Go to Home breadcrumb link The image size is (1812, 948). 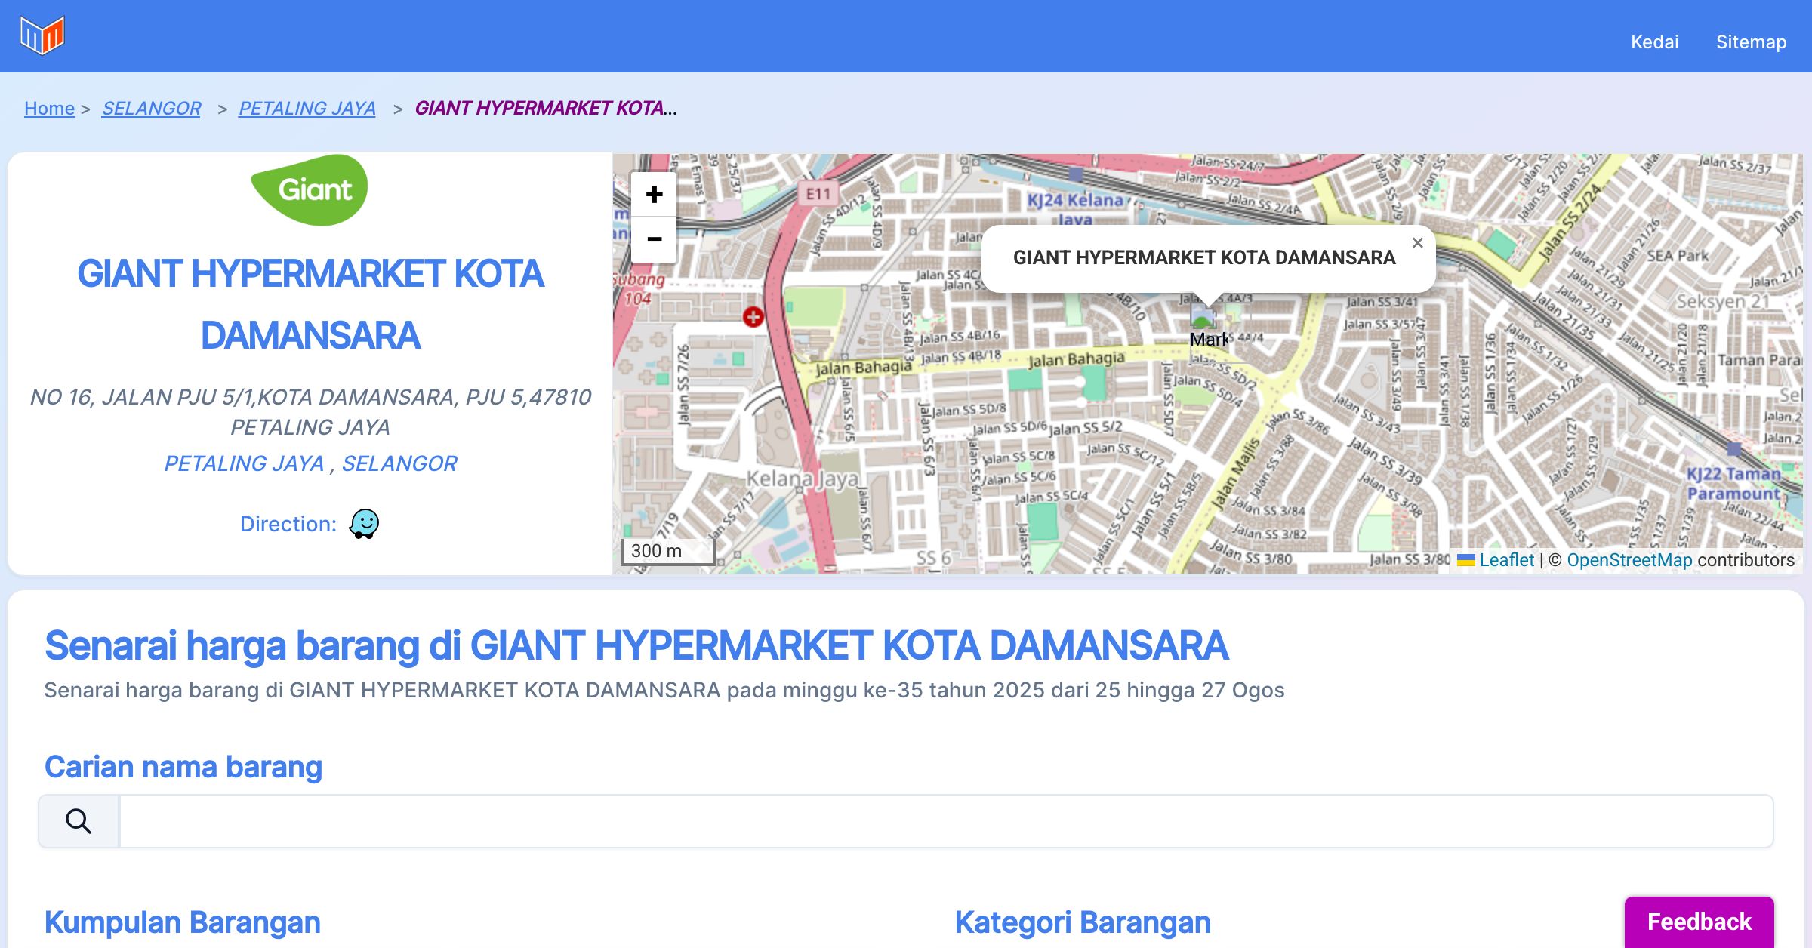(49, 109)
